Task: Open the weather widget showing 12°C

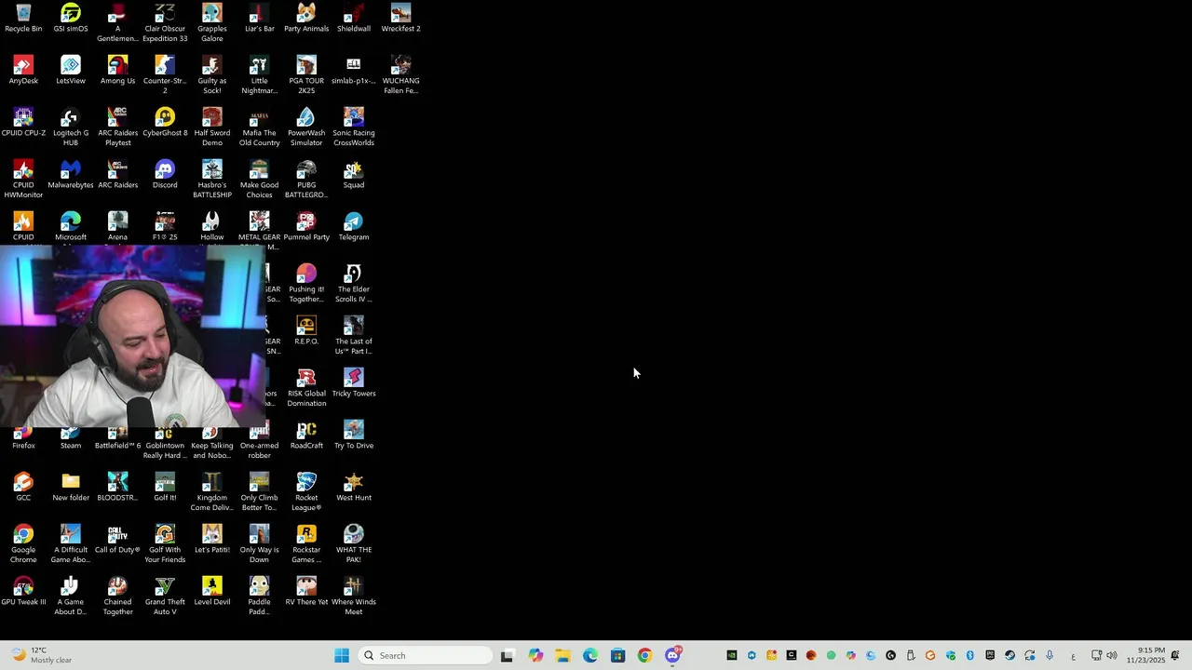Action: point(42,656)
